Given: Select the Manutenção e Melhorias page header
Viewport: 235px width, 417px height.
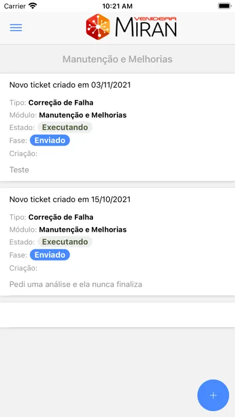Looking at the screenshot, I should 117,59.
